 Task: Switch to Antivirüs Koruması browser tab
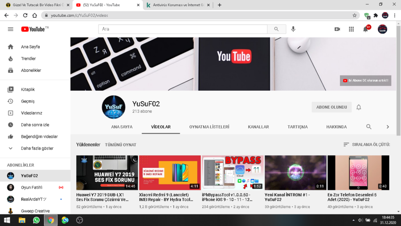pyautogui.click(x=179, y=5)
